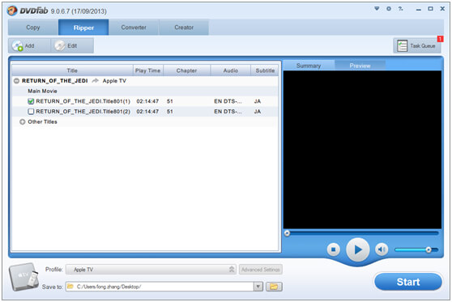Viewport: 452px width, 302px height.
Task: Click Audio column header
Action: (x=231, y=70)
